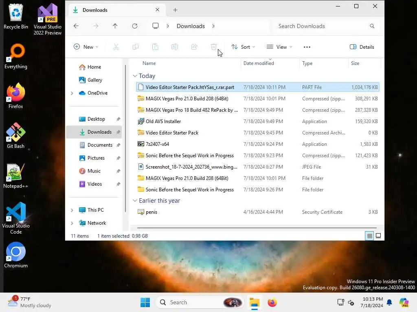
Task: Open the View dropdown
Action: [279, 47]
